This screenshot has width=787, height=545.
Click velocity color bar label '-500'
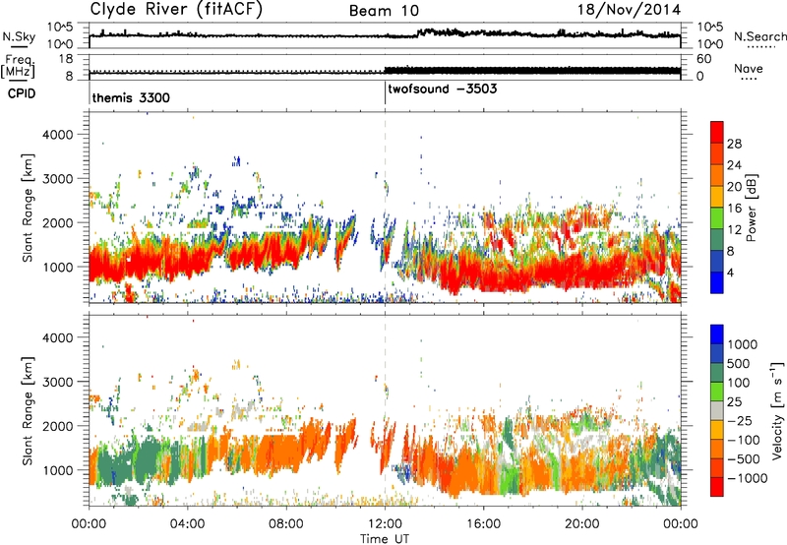(744, 459)
